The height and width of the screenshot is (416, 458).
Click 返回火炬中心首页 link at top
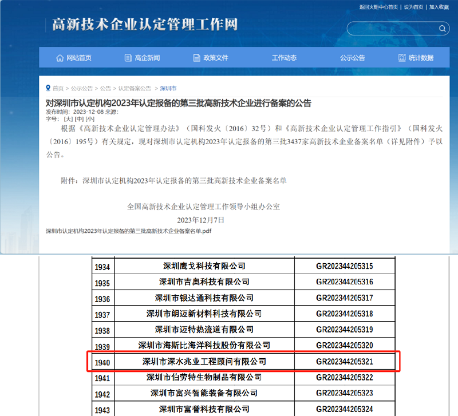coord(378,7)
